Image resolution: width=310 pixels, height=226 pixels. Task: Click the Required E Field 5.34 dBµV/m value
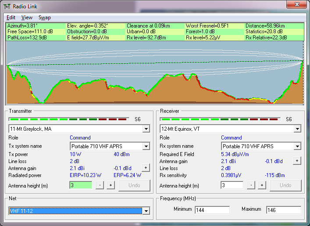pos(235,154)
